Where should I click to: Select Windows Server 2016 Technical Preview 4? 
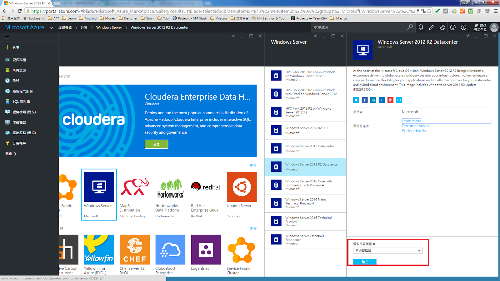coord(305,221)
